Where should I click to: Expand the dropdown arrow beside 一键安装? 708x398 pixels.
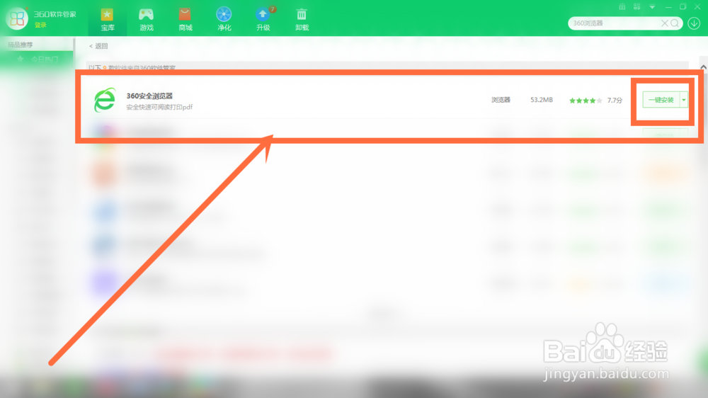[684, 100]
